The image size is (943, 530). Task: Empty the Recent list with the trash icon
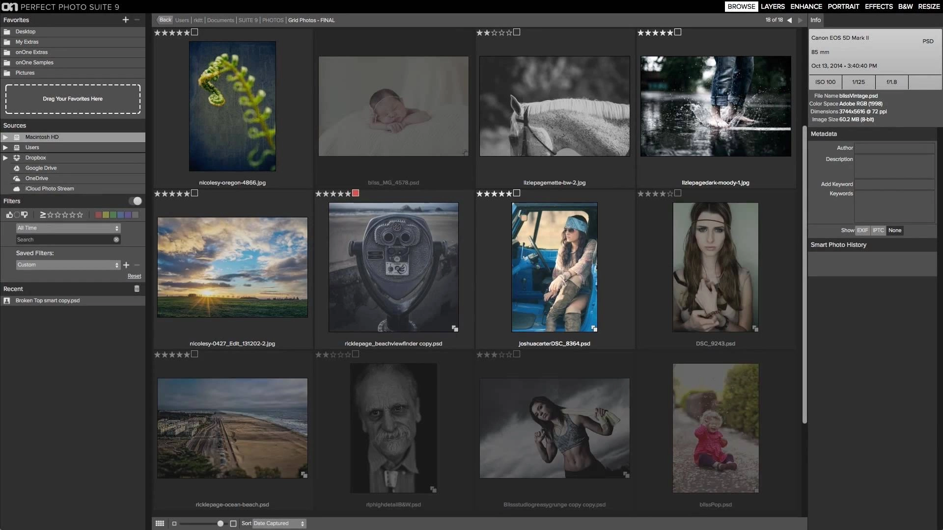click(137, 289)
